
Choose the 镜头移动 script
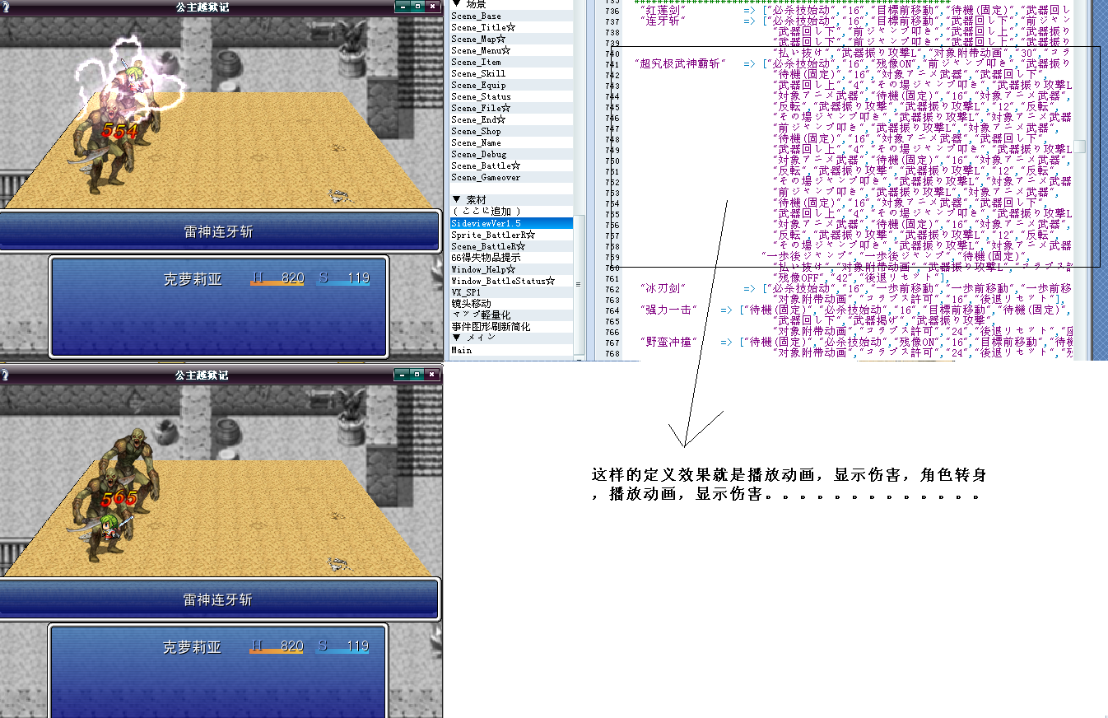[x=511, y=304]
